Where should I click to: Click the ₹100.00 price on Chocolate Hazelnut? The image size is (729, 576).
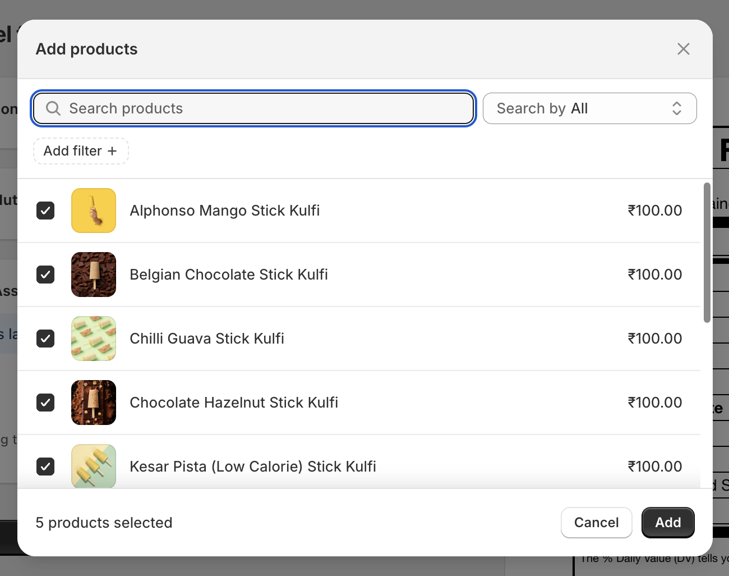coord(654,402)
